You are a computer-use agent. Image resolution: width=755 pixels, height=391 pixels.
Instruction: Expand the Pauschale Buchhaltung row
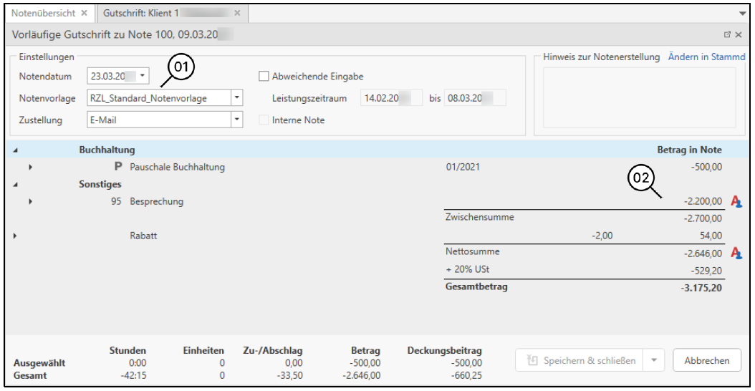[x=31, y=168]
